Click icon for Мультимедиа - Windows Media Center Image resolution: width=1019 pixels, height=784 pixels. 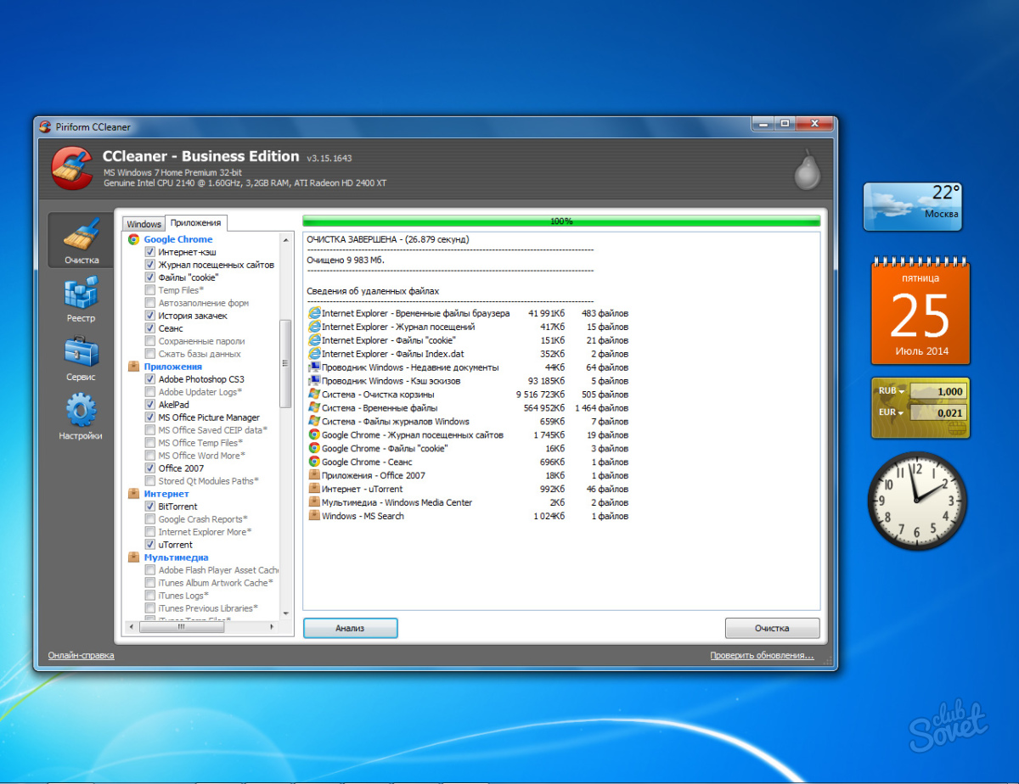[x=314, y=503]
